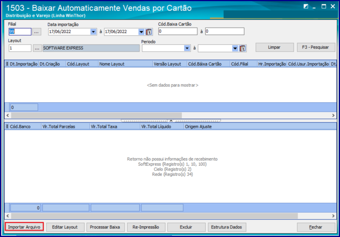
Task: Click Re-Impressão button
Action: tap(146, 227)
